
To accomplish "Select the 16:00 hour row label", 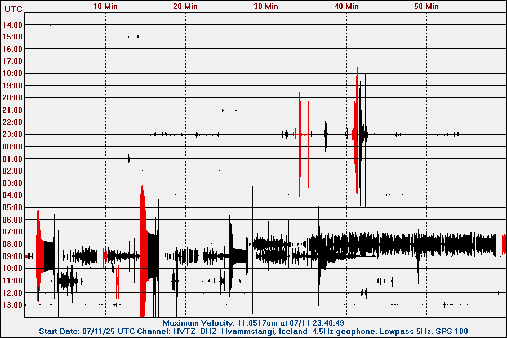I will point(12,49).
